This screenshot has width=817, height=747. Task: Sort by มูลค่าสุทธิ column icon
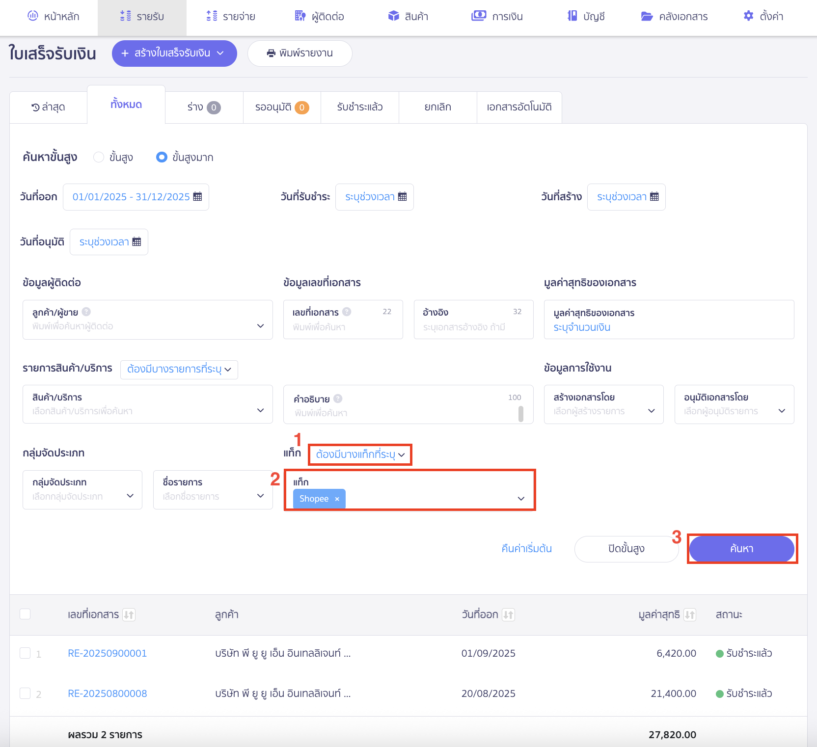690,614
